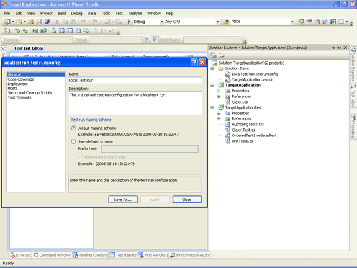Open the File menu
Screen dimensions: 357x268
(x=7, y=14)
